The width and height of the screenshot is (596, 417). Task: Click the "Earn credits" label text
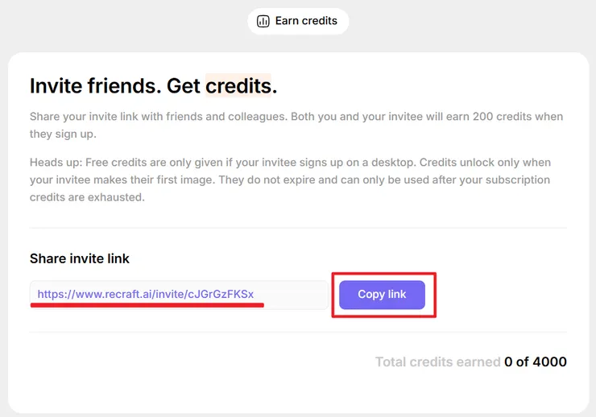(306, 21)
